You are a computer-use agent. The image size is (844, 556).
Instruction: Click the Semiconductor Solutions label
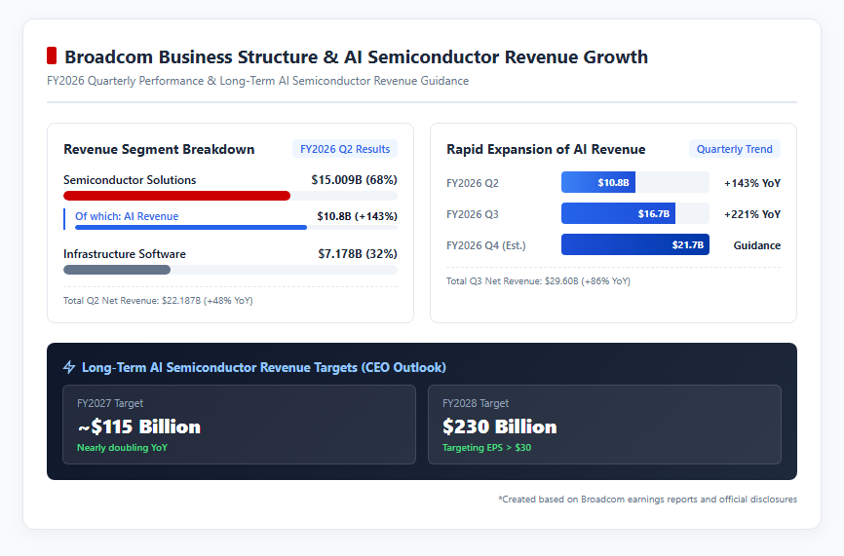click(x=130, y=179)
